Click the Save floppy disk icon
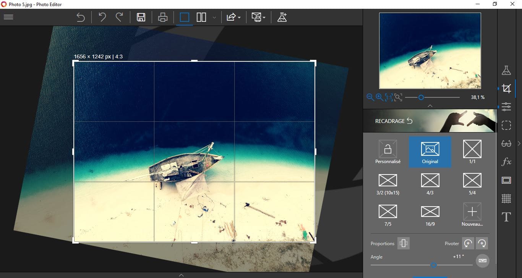Viewport: 522px width, 278px height. tap(141, 17)
